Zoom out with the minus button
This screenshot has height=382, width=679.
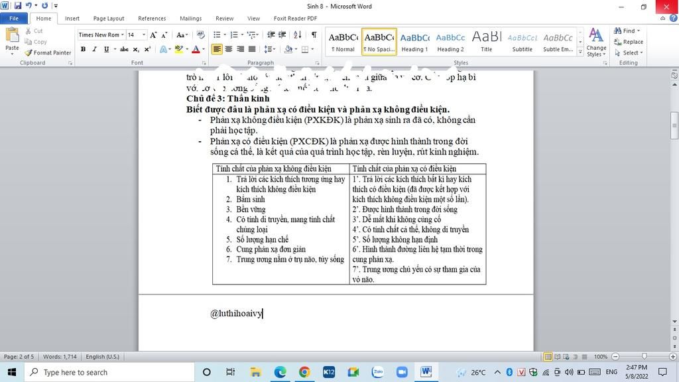615,356
